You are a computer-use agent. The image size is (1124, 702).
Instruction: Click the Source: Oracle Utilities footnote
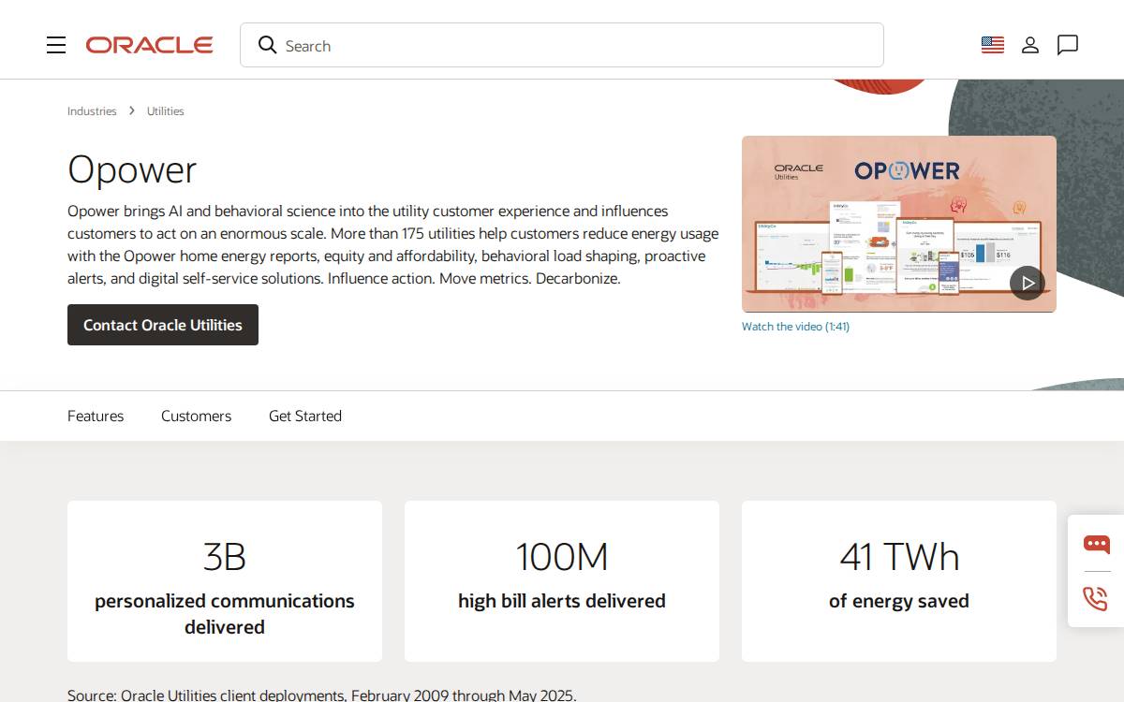tap(322, 695)
